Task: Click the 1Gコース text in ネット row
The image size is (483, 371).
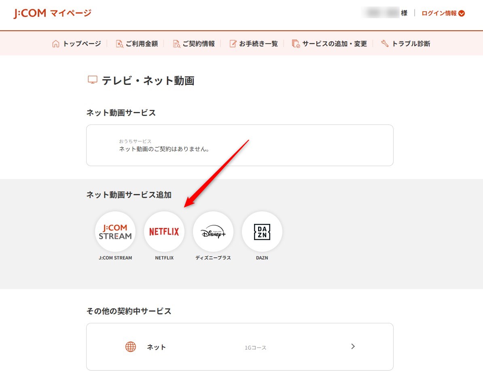Action: 255,348
